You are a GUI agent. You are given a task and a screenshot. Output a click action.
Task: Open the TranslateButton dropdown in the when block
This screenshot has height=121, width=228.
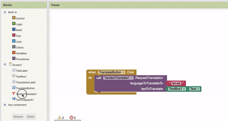pos(123,72)
